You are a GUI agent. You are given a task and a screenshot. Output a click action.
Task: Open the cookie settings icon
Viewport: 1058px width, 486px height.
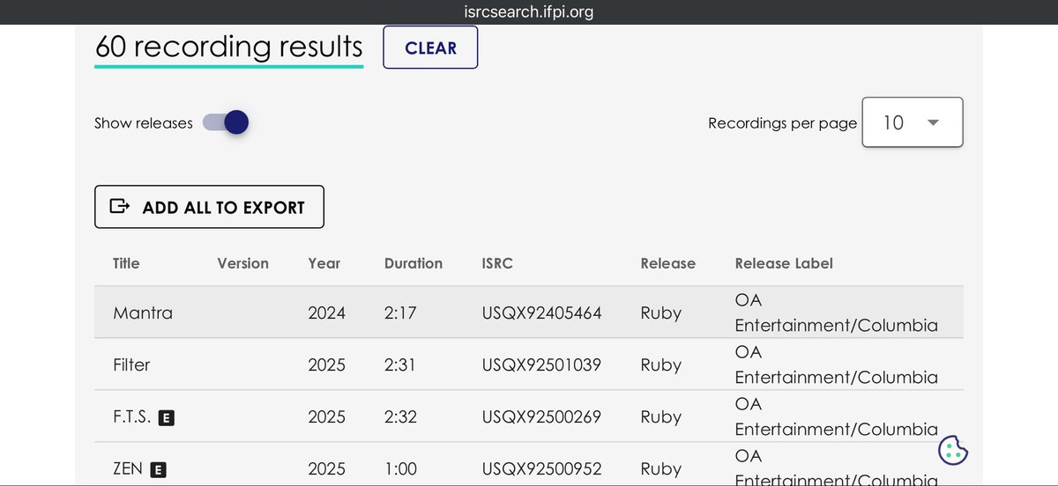(x=952, y=451)
